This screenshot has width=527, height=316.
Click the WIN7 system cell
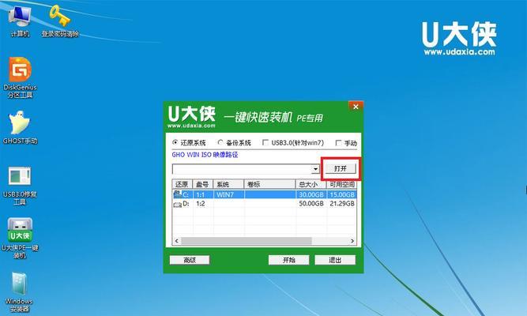225,194
